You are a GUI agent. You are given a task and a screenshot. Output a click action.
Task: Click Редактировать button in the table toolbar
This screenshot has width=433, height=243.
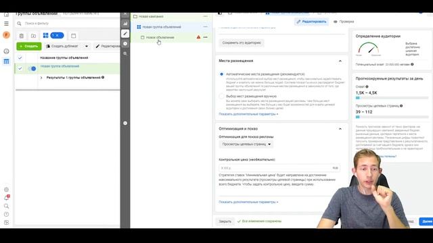pyautogui.click(x=108, y=47)
